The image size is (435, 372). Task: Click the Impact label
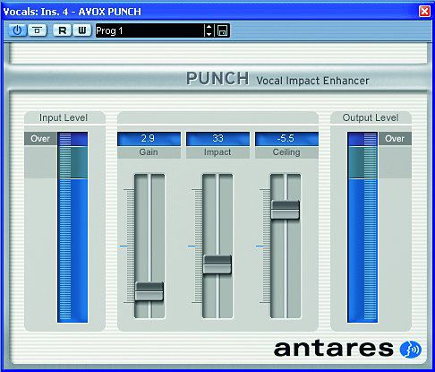coord(217,152)
